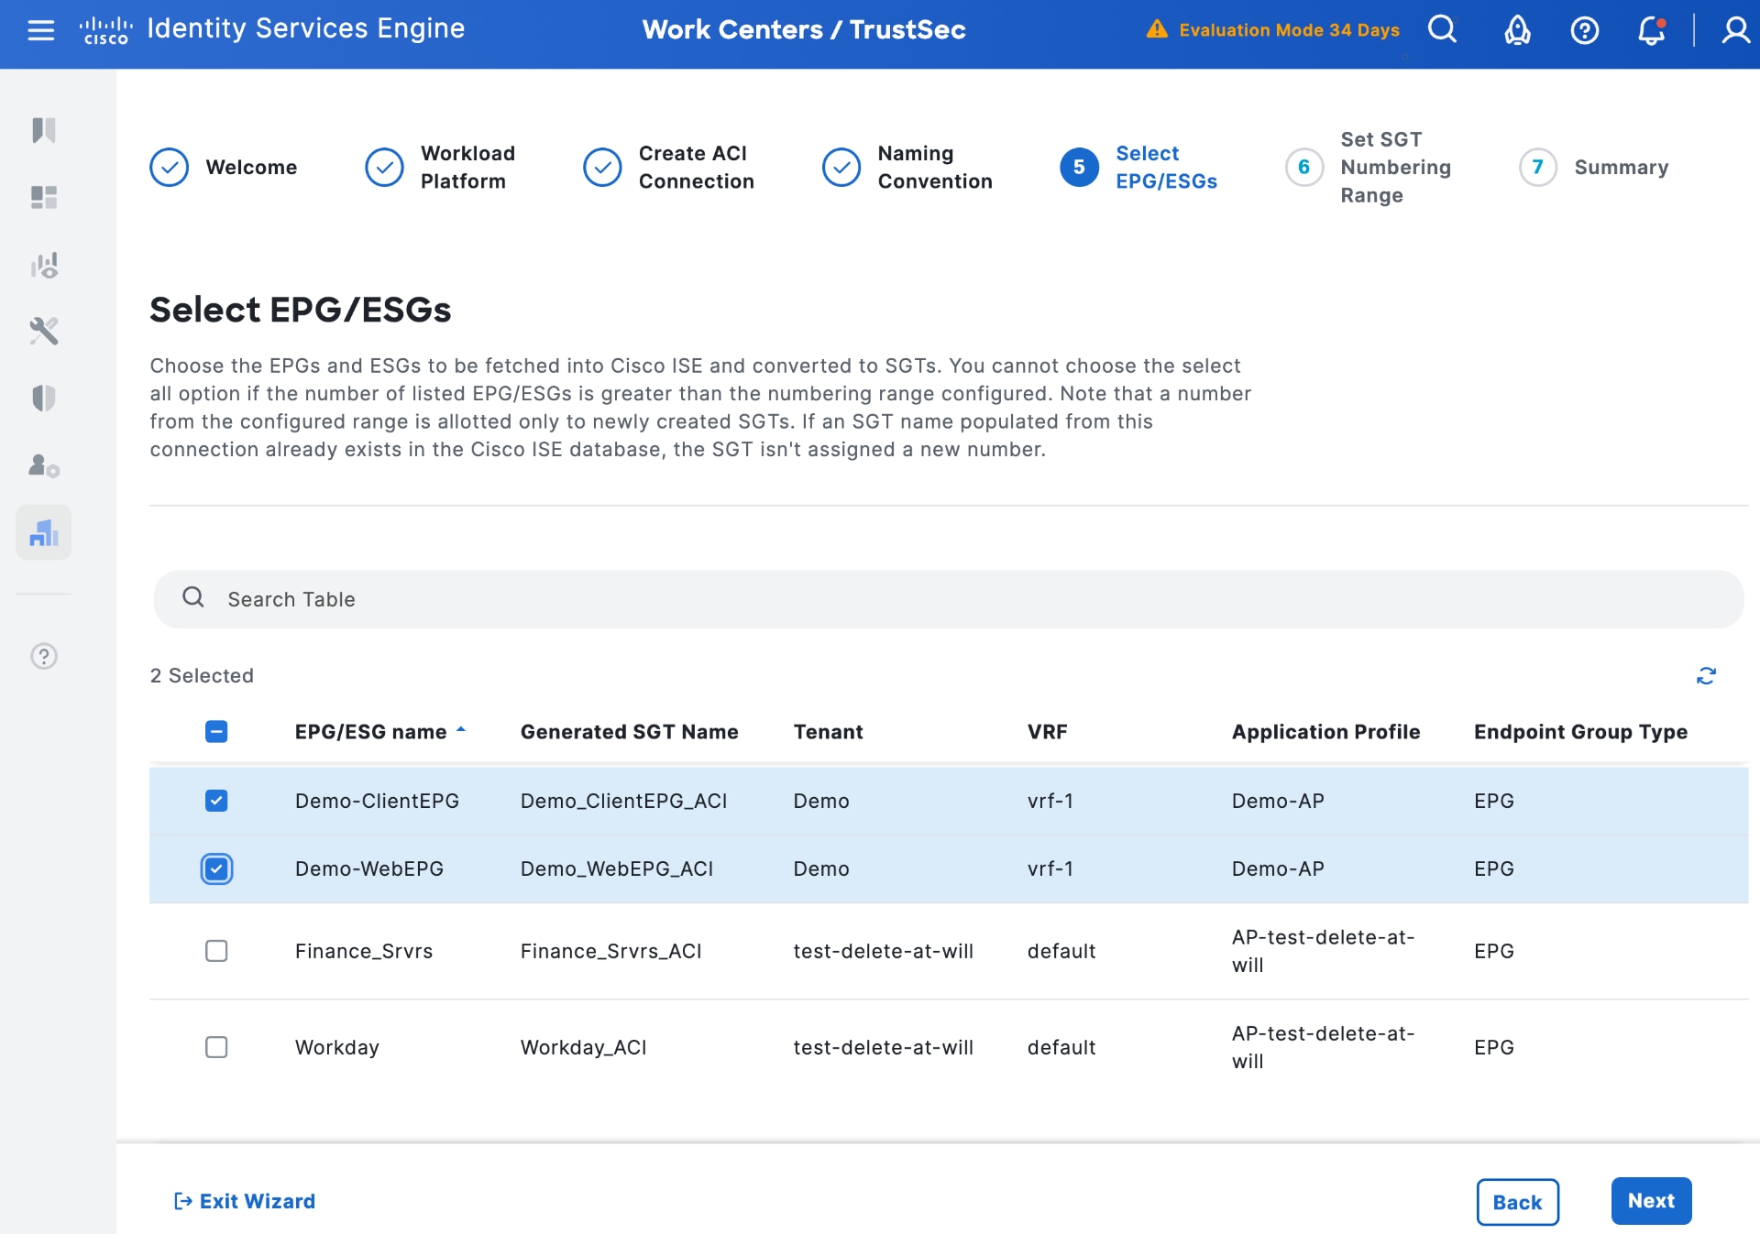This screenshot has width=1760, height=1234.
Task: Click Next to continue the wizard
Action: pyautogui.click(x=1651, y=1201)
